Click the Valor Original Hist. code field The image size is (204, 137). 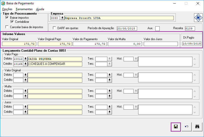click(129, 75)
